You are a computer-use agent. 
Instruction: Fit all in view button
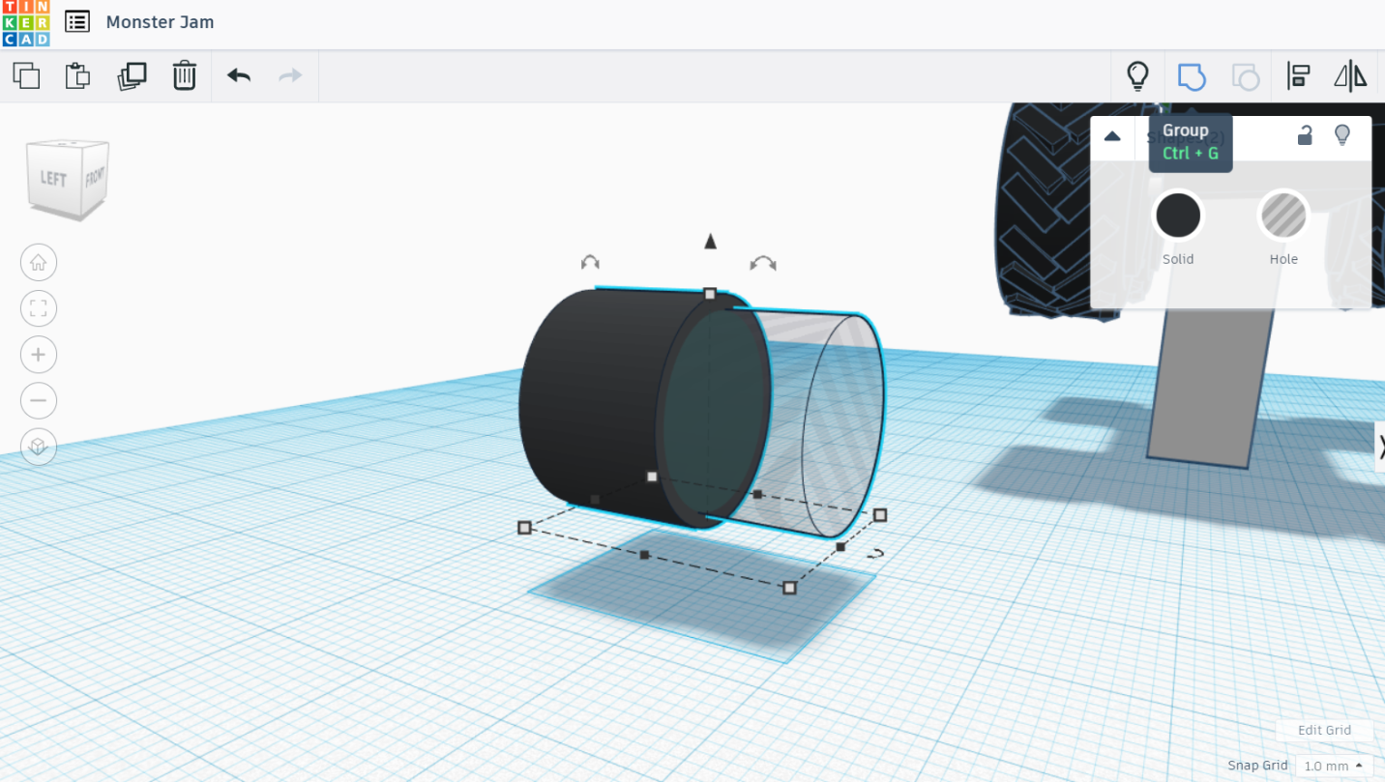(39, 308)
